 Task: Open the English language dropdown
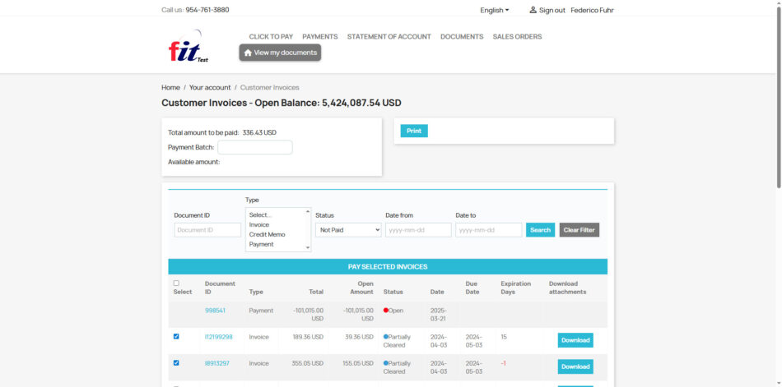(494, 10)
